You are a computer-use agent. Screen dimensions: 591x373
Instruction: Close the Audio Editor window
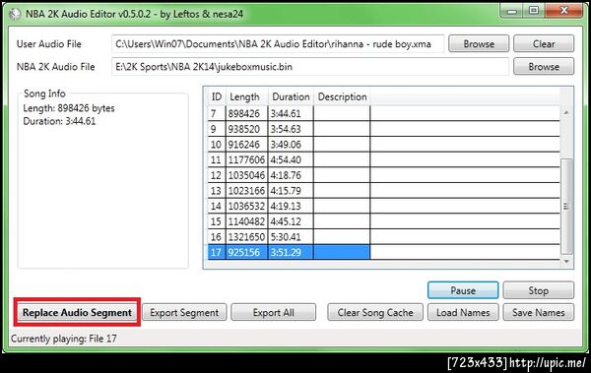click(x=563, y=11)
